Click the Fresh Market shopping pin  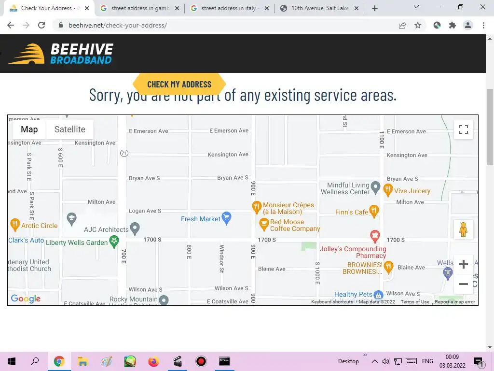click(x=227, y=218)
